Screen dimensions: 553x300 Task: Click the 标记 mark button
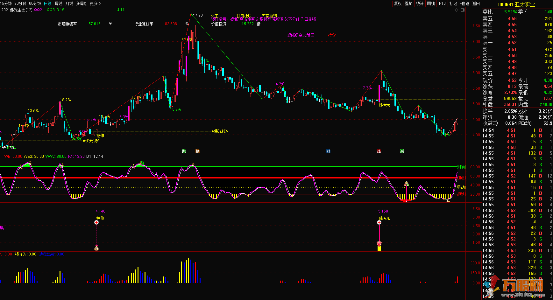pyautogui.click(x=453, y=3)
